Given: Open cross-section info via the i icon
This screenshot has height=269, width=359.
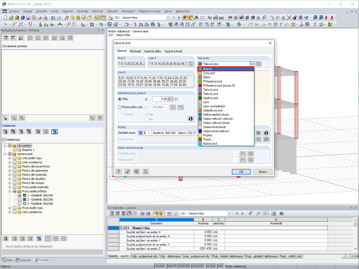Looking at the screenshot, I should 266,133.
